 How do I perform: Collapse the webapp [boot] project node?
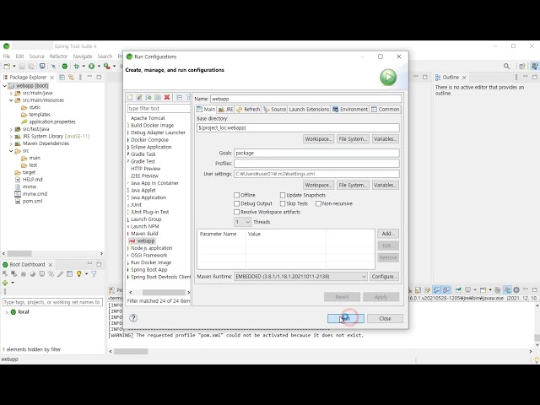pyautogui.click(x=4, y=86)
